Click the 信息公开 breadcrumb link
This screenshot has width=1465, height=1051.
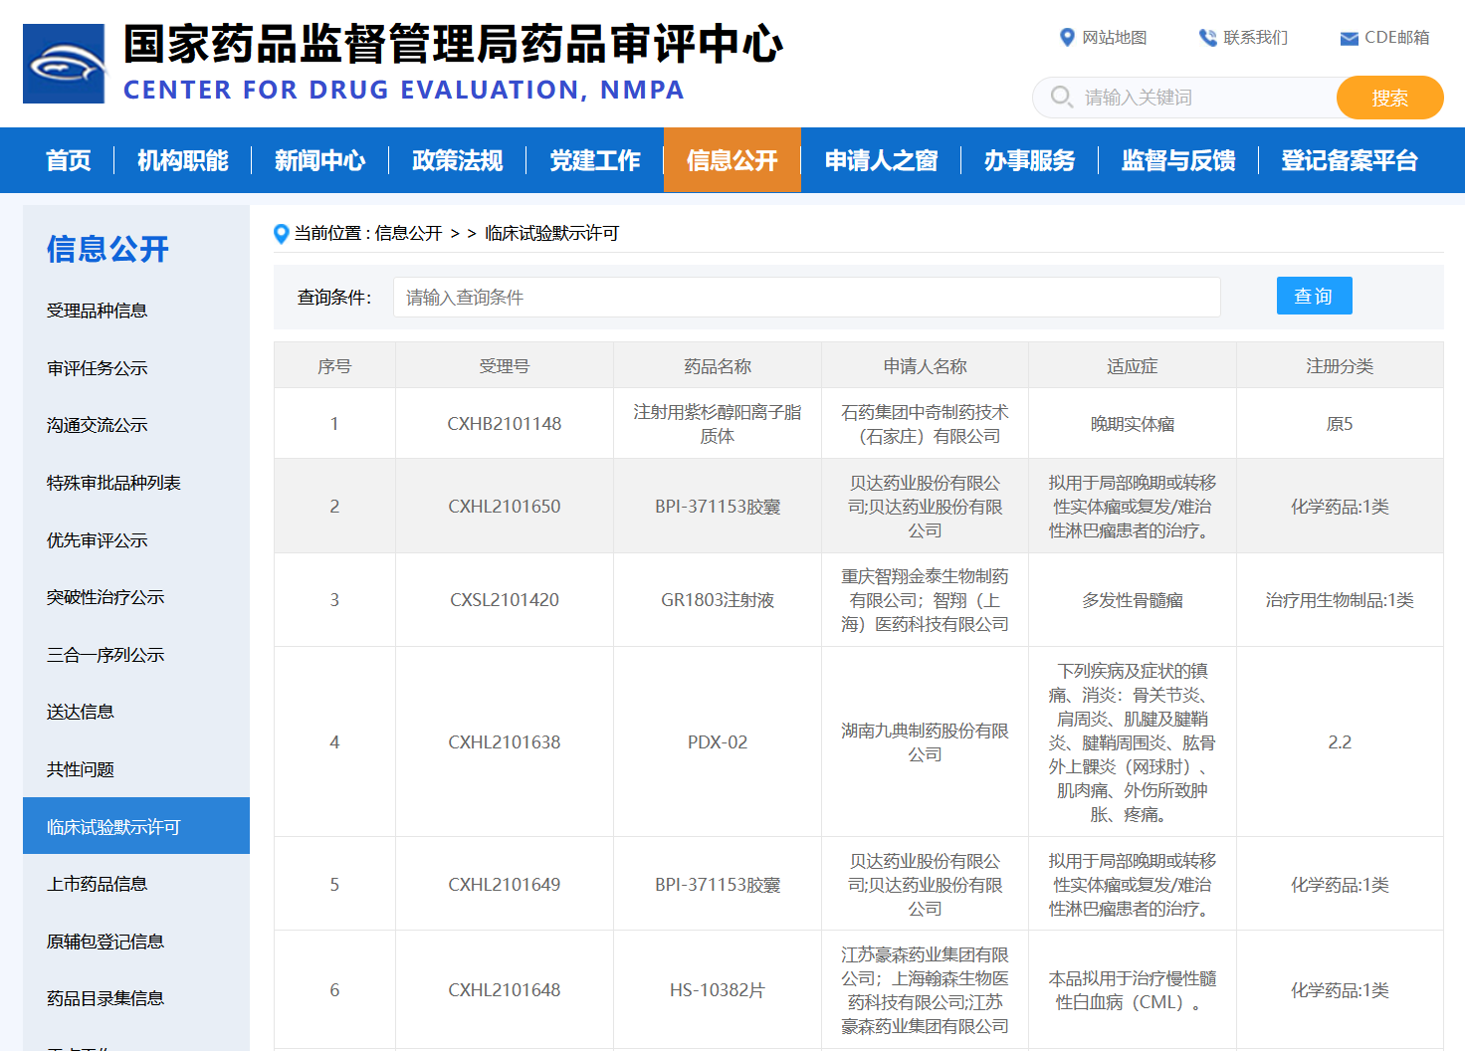tap(408, 234)
